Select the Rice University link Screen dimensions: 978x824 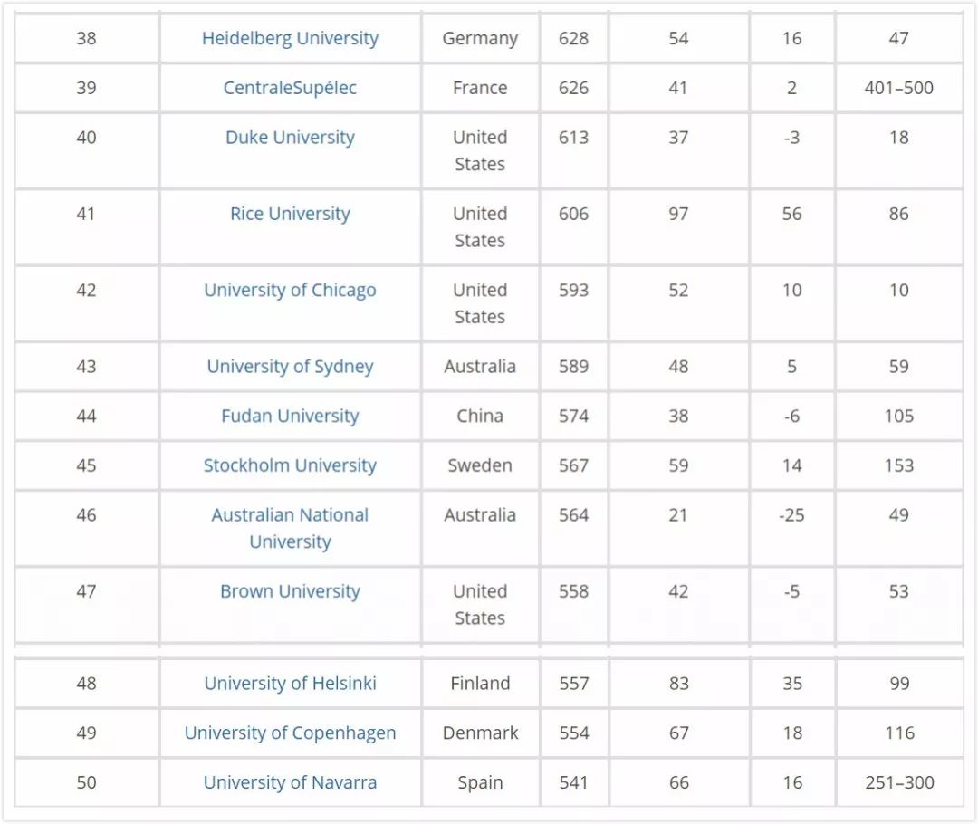(290, 214)
